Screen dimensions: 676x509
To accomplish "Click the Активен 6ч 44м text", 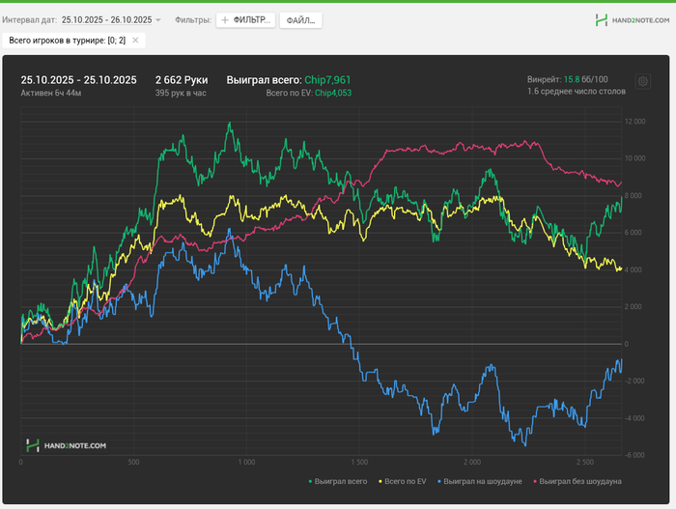I will 51,93.
